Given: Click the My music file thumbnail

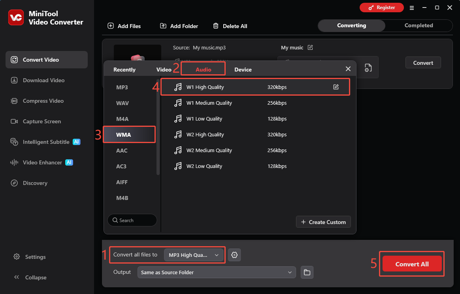Looking at the screenshot, I should pyautogui.click(x=137, y=53).
